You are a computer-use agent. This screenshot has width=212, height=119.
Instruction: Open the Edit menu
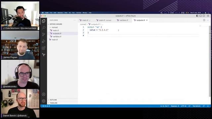coord(55,13)
